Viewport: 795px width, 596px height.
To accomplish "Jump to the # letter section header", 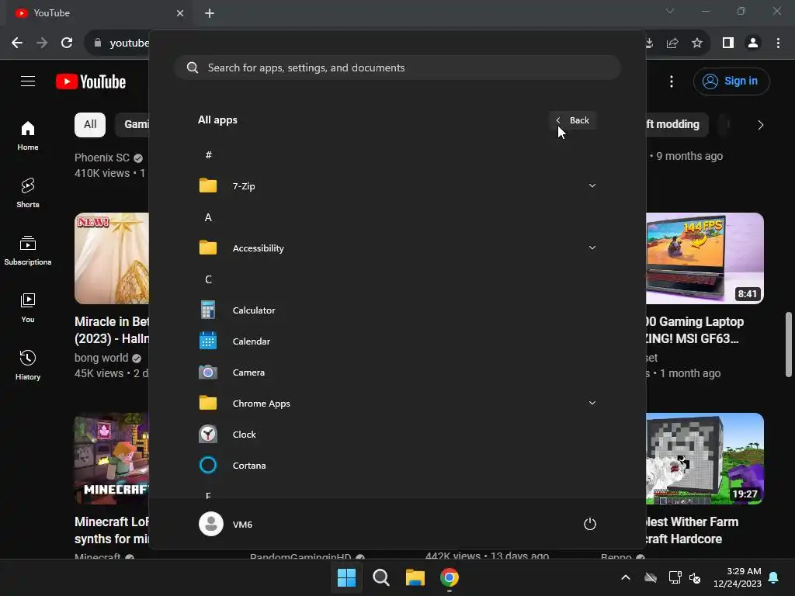I will (208, 155).
